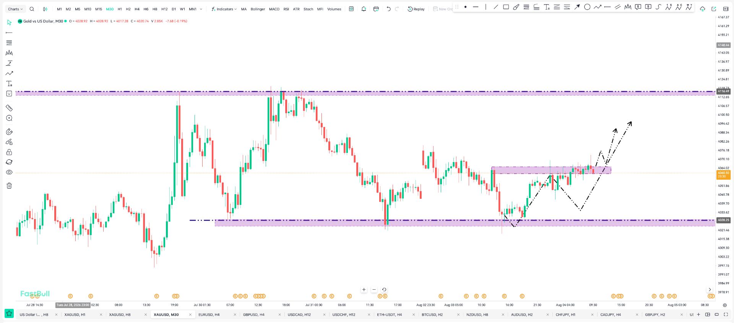The image size is (734, 323).
Task: Toggle the Bollinger indicator
Action: [258, 9]
